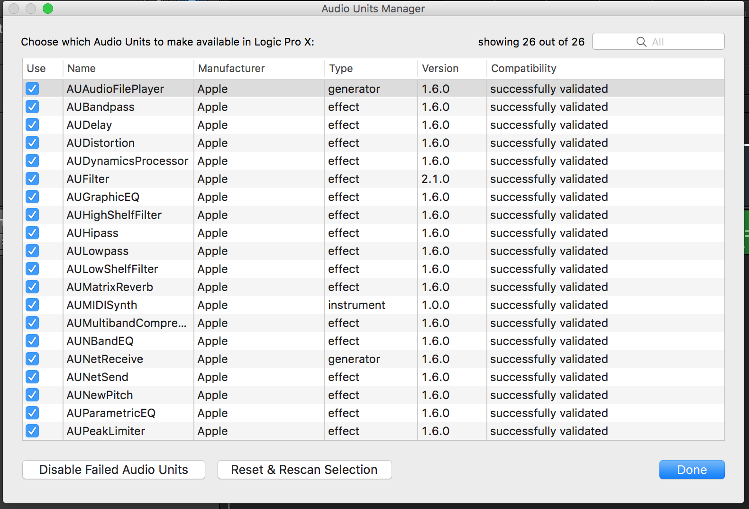Select the AUHighShelfFilter row name
749x509 pixels.
(114, 215)
